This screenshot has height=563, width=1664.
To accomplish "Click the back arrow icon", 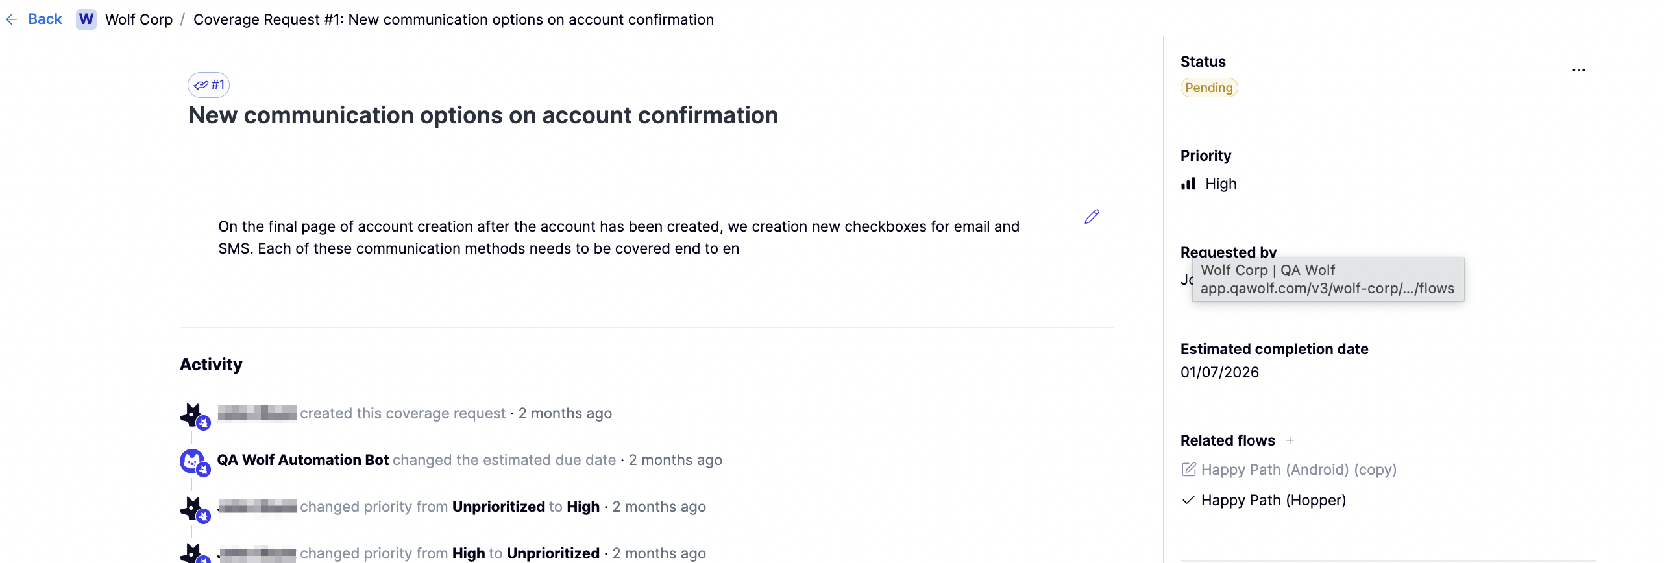I will [x=12, y=19].
